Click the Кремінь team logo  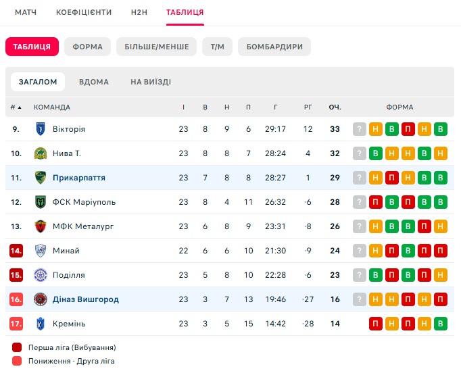coord(41,324)
